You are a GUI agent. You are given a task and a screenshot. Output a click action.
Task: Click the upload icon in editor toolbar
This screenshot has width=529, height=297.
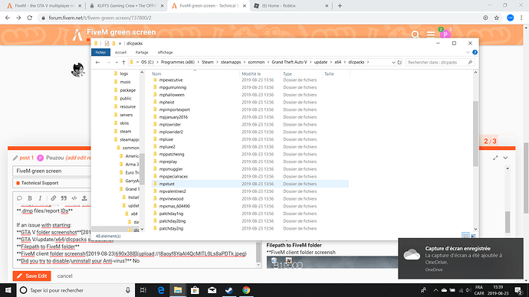point(84,198)
